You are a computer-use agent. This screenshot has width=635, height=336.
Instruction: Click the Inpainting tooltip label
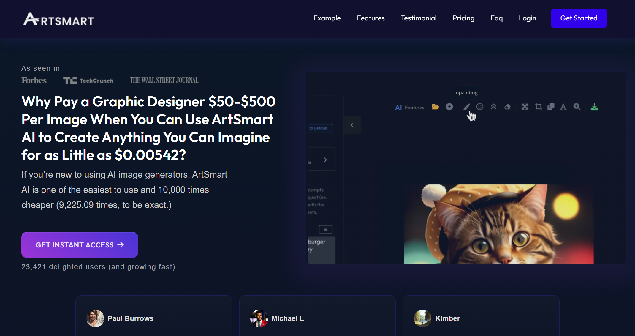tap(466, 92)
